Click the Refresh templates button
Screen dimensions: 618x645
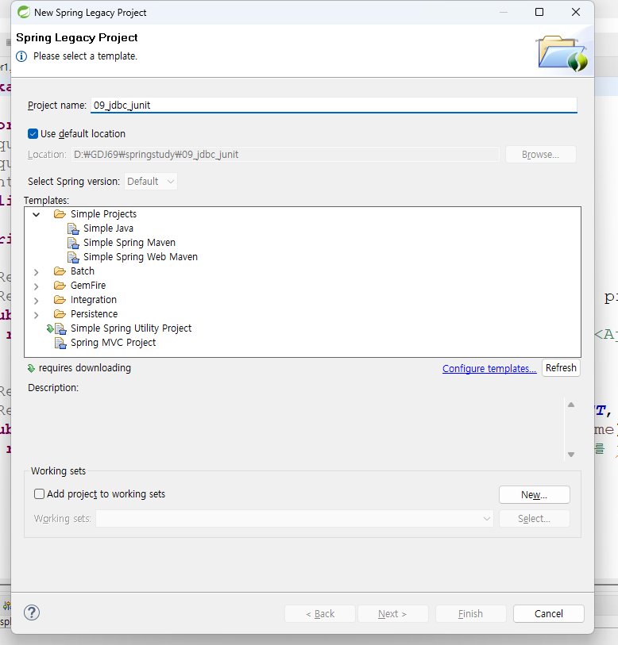(561, 368)
